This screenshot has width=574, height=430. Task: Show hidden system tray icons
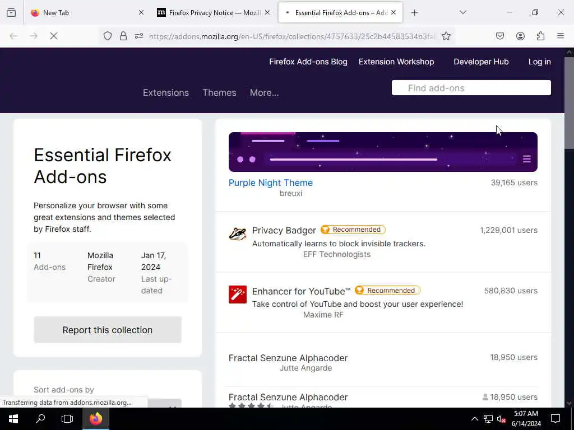[474, 419]
